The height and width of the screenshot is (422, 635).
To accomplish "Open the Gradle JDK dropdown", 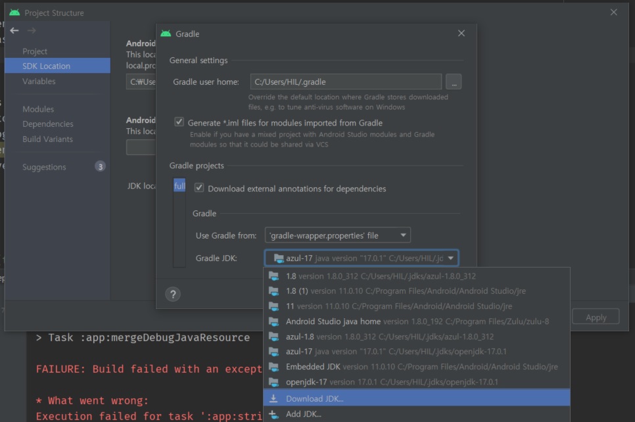I will [451, 258].
